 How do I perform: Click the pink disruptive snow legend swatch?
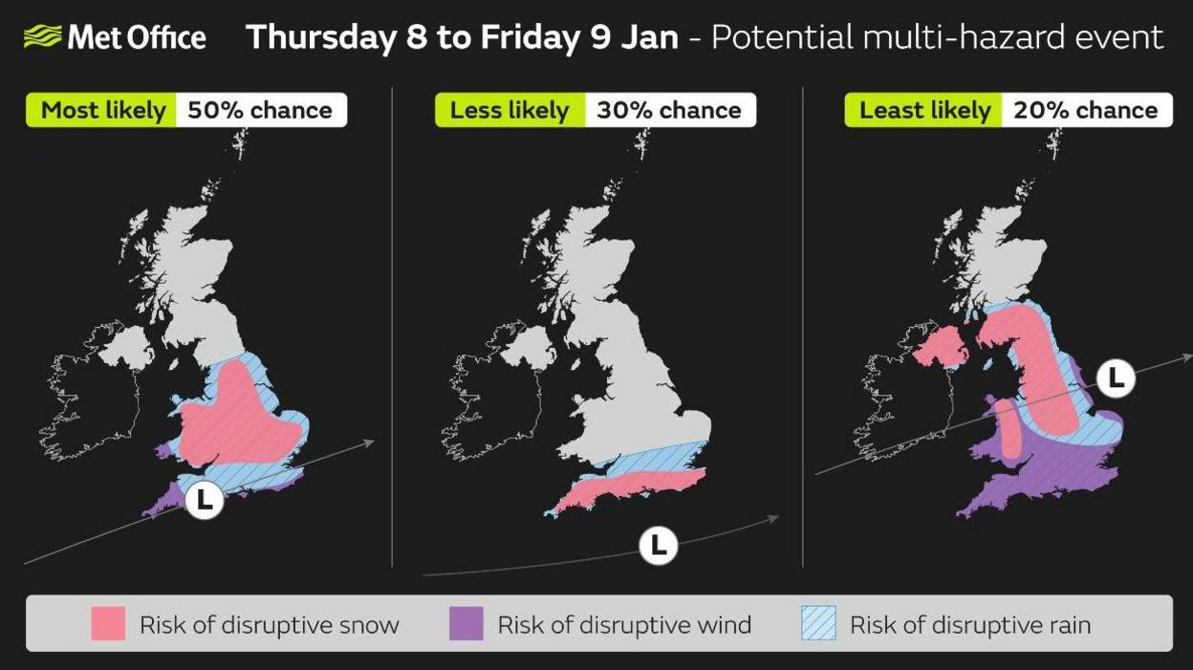(x=108, y=624)
